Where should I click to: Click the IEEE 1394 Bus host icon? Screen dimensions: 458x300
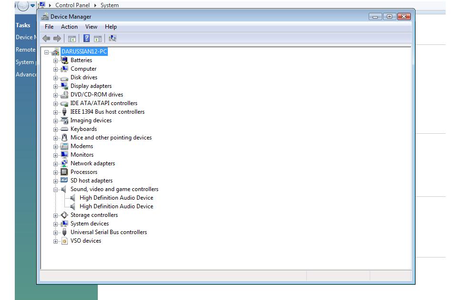tap(64, 112)
